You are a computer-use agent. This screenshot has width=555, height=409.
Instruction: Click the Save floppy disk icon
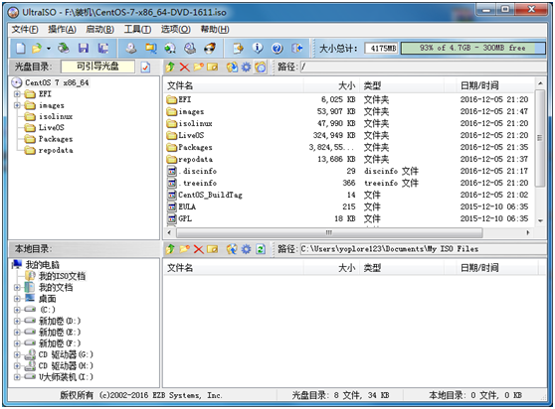pos(84,48)
